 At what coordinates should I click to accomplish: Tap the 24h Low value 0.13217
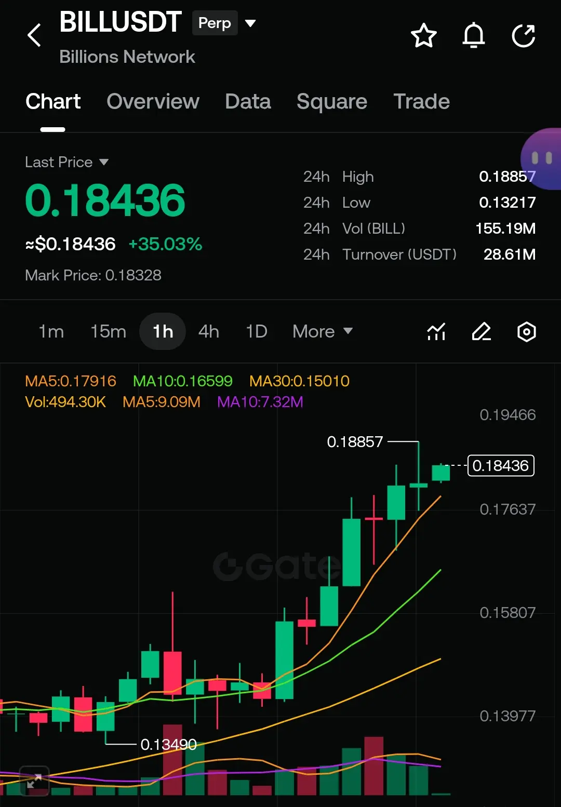507,203
